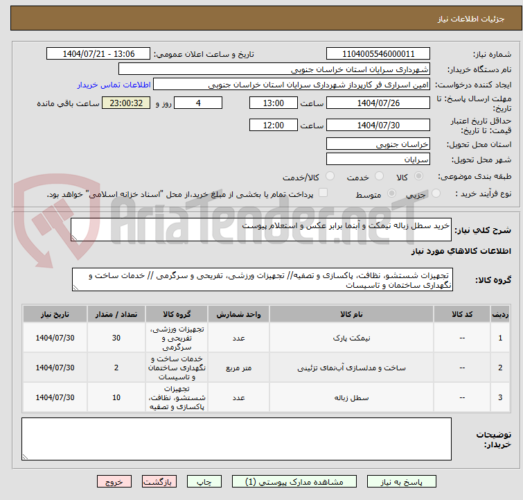
Task: Click the remaining time field 23:00:32
Action: click(126, 103)
